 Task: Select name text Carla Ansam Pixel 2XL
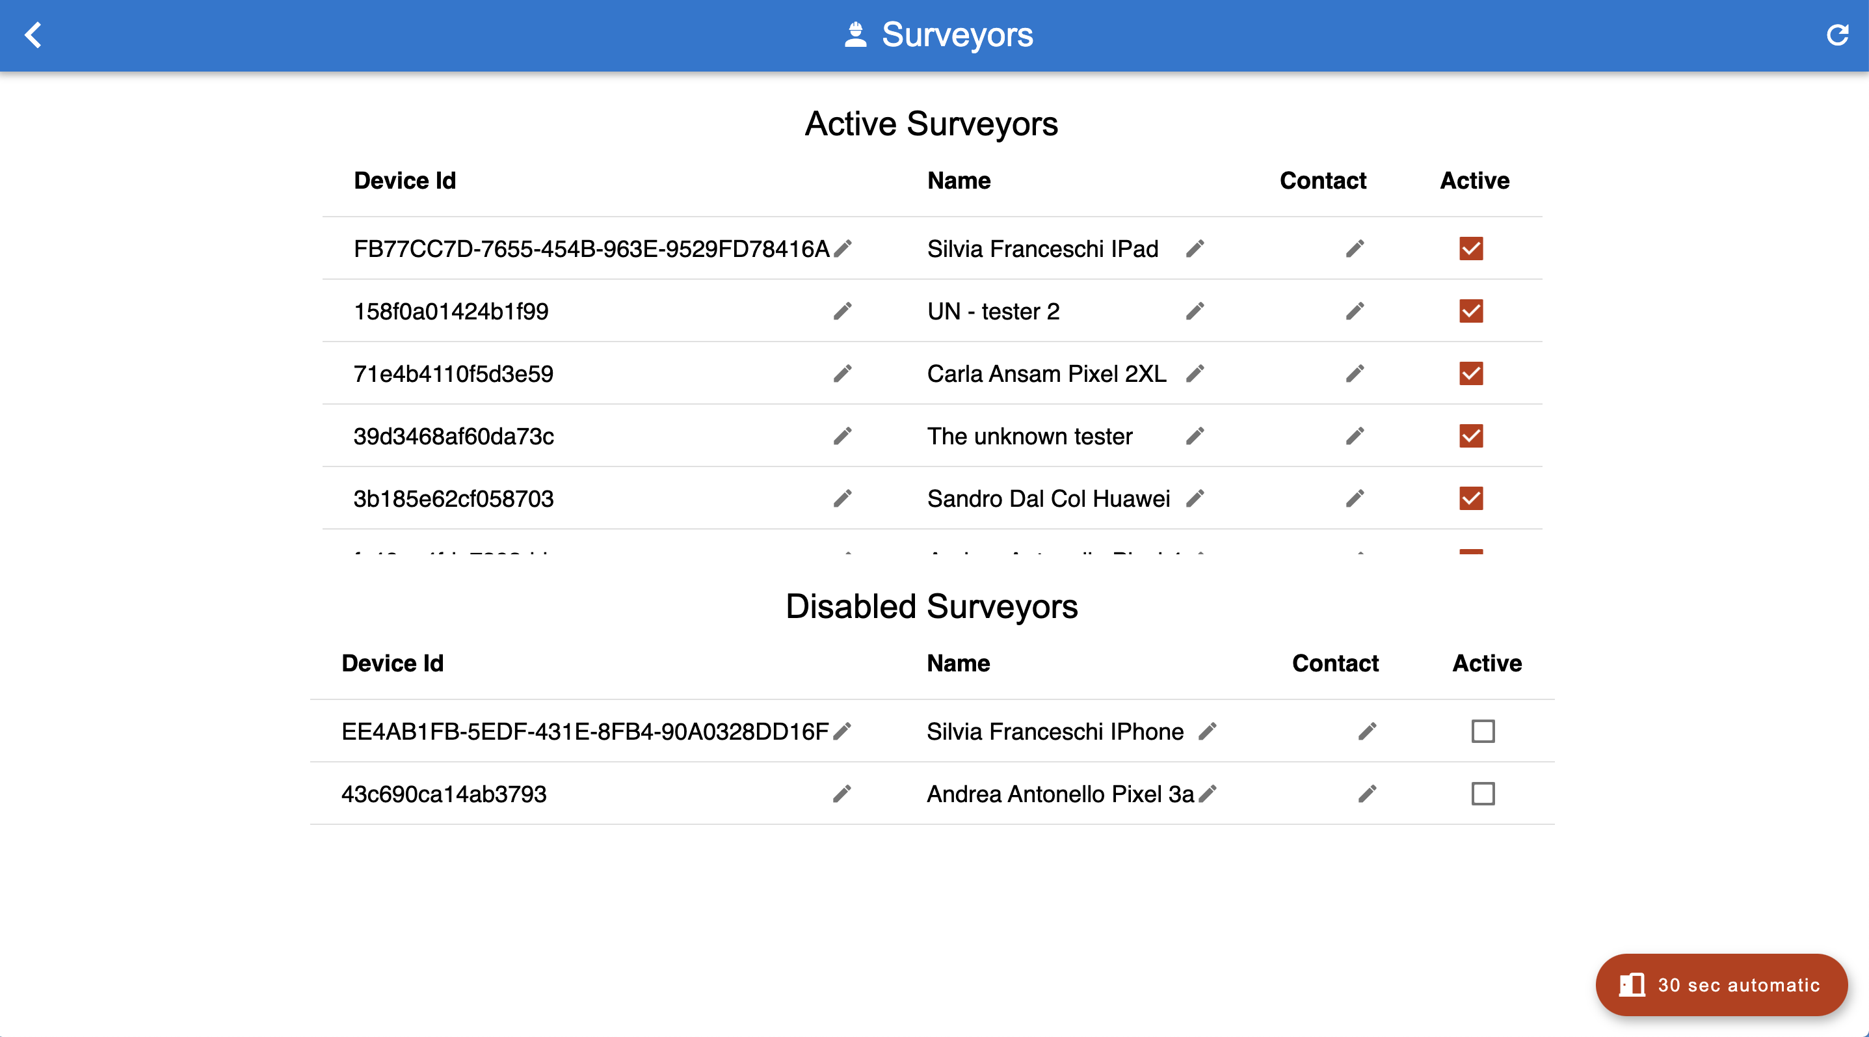(1047, 375)
